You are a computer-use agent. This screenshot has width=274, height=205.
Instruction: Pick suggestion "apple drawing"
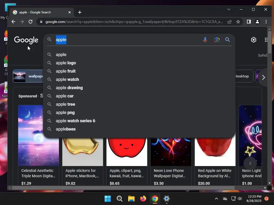point(139,88)
